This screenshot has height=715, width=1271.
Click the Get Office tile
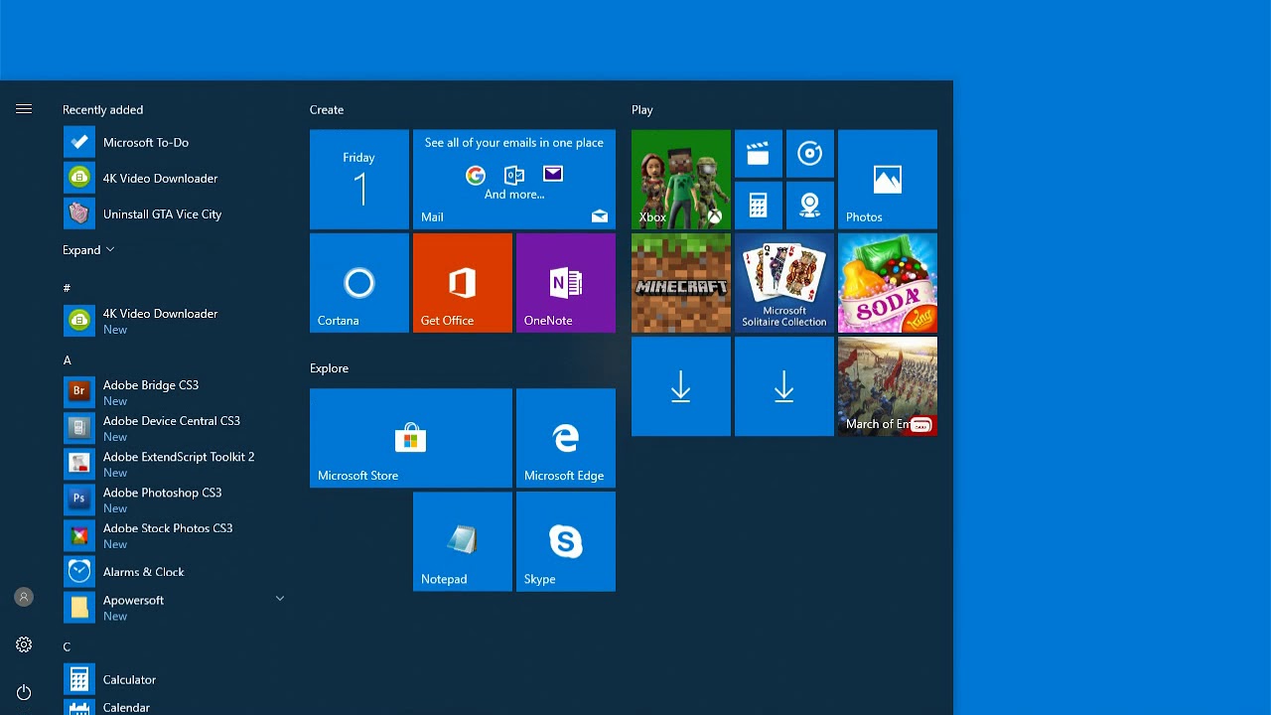pyautogui.click(x=463, y=283)
